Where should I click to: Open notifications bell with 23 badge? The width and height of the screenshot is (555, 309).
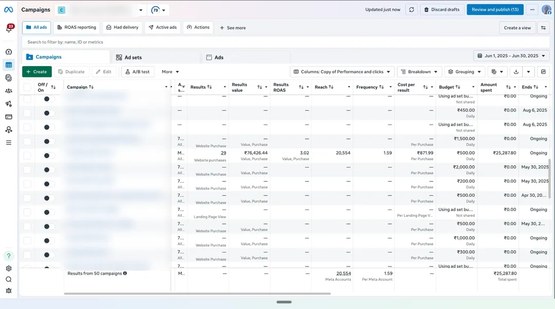pyautogui.click(x=9, y=29)
